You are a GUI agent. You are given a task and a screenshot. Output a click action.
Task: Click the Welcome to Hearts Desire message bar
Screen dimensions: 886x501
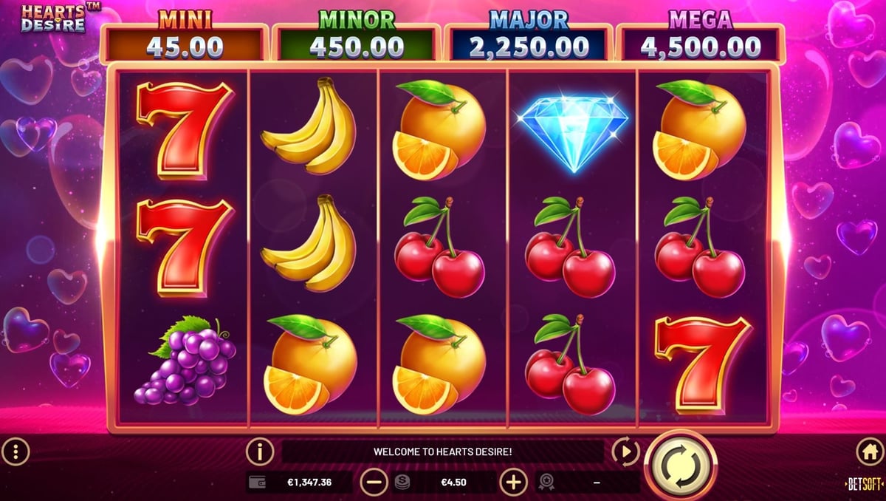click(442, 451)
